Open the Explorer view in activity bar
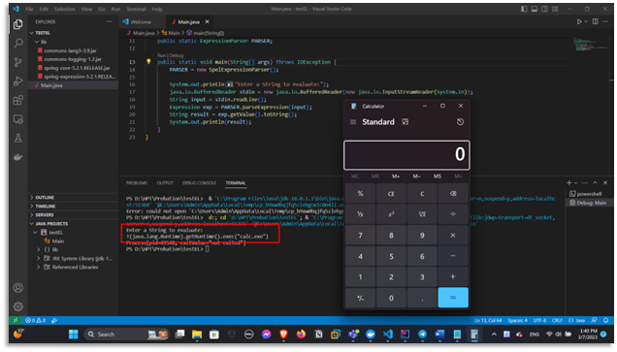Image resolution: width=617 pixels, height=352 pixels. (x=18, y=24)
